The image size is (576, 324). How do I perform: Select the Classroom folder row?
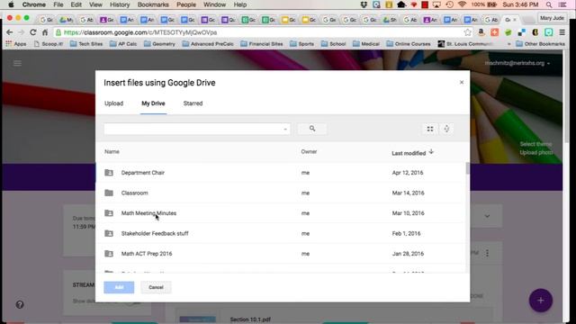coord(282,193)
